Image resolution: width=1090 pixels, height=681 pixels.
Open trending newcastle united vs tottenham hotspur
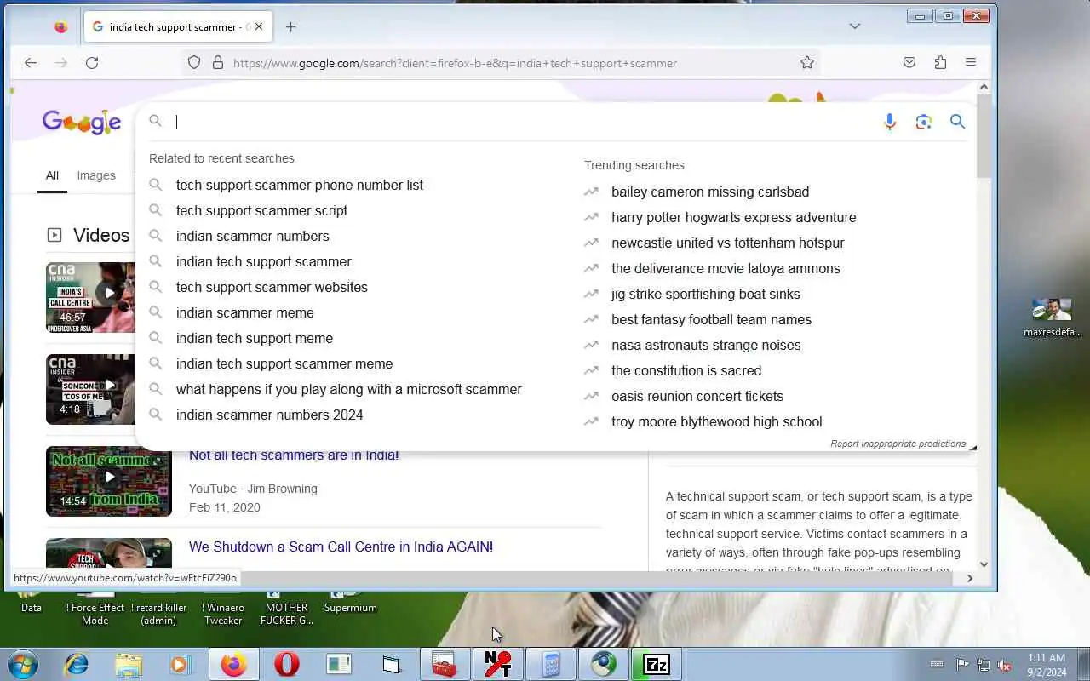point(728,243)
